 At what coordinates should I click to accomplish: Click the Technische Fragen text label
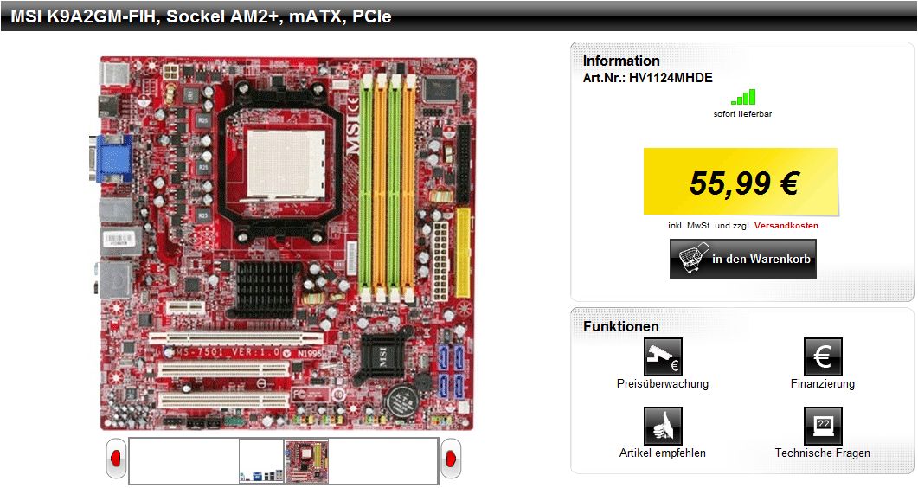(x=823, y=453)
